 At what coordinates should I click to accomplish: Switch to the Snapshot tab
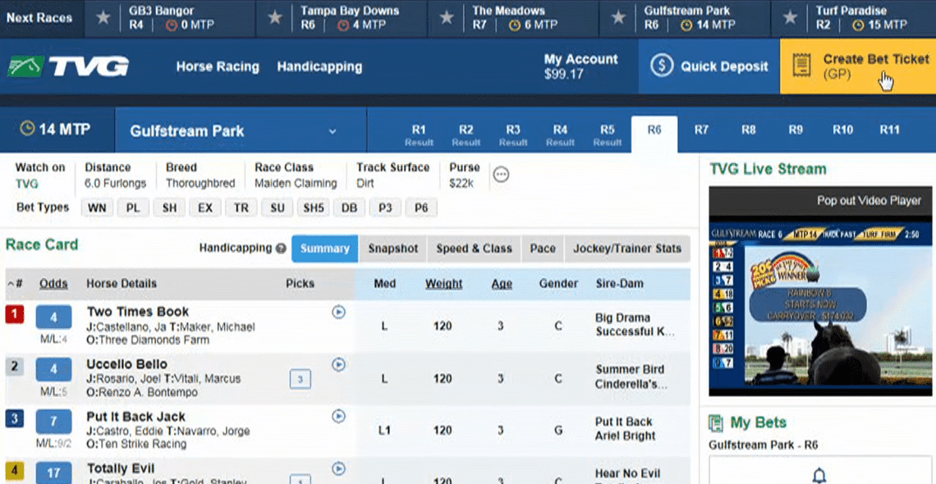(392, 249)
